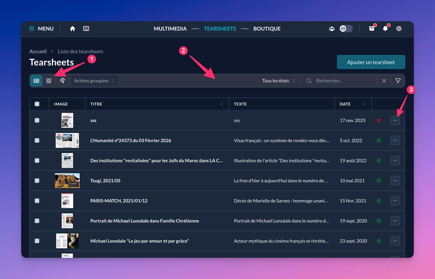Screen dimensions: 435x279
Task: Click the red status dot on sss row
Action: pos(379,120)
